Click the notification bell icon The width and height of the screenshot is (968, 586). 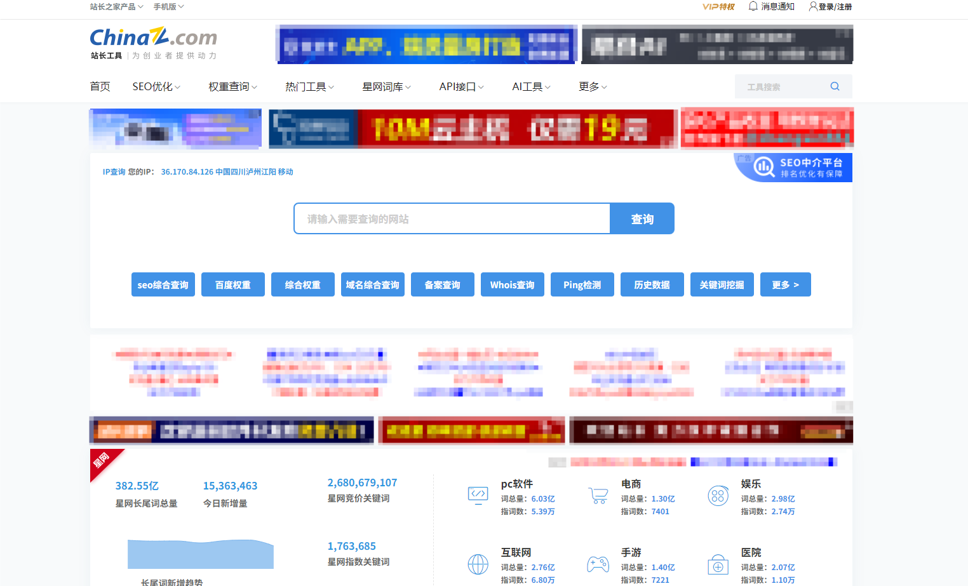(753, 6)
